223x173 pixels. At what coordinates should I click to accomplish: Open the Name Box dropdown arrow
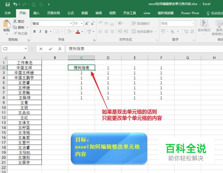26,49
